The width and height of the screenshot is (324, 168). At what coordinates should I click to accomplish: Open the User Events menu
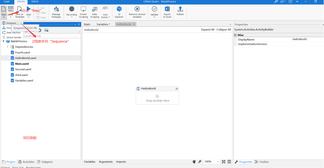click(105, 12)
